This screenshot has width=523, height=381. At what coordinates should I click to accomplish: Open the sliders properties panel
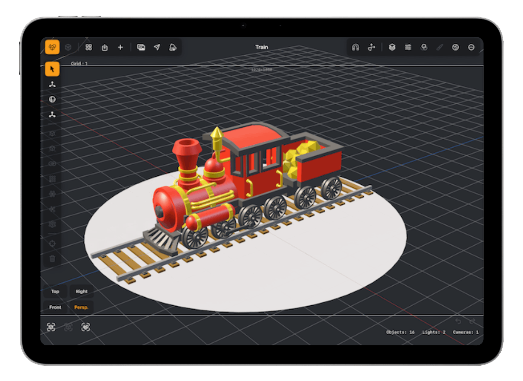point(408,48)
